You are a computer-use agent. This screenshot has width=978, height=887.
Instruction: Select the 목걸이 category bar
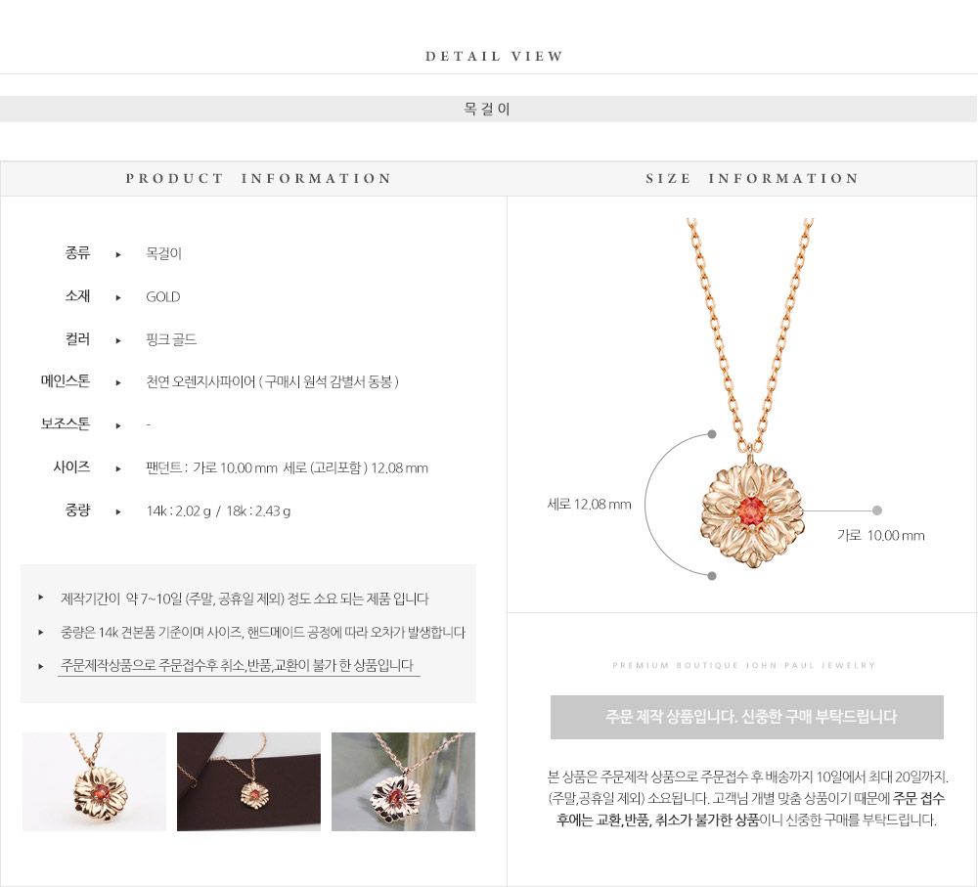coord(488,110)
